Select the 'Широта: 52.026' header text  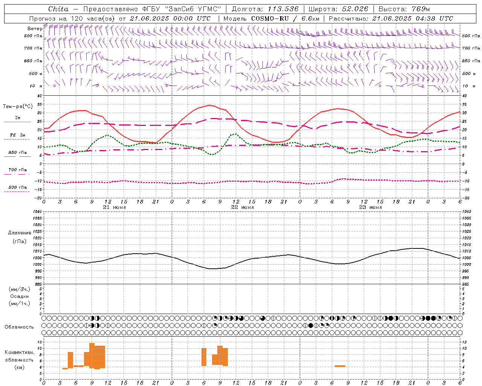pos(339,9)
